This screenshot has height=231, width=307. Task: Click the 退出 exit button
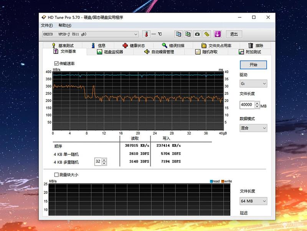[x=234, y=34]
